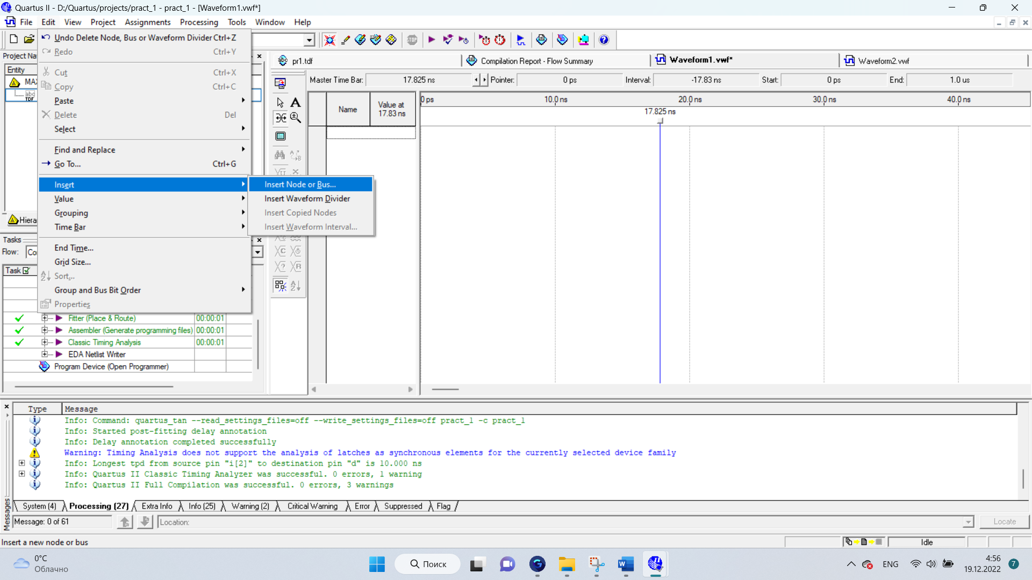The width and height of the screenshot is (1032, 580).
Task: Expand the Longest tpd info message
Action: tap(21, 463)
